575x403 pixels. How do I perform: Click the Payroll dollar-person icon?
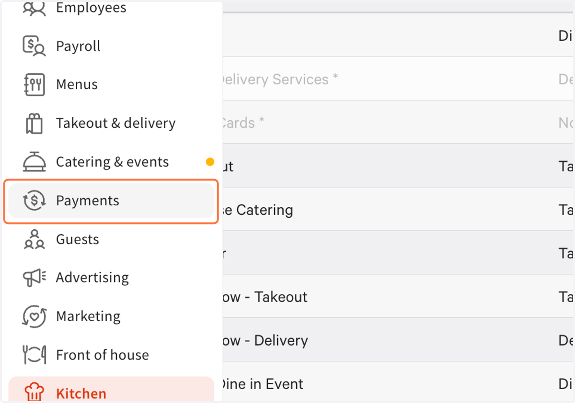tap(34, 46)
